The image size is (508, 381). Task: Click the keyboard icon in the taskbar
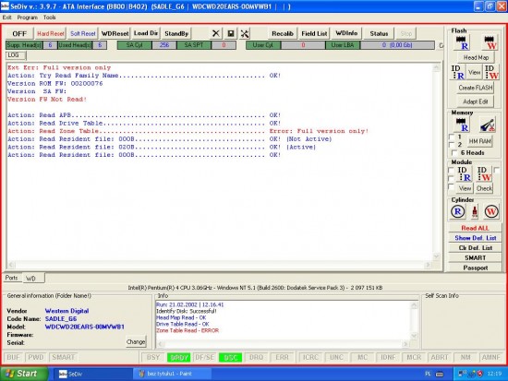(440, 374)
